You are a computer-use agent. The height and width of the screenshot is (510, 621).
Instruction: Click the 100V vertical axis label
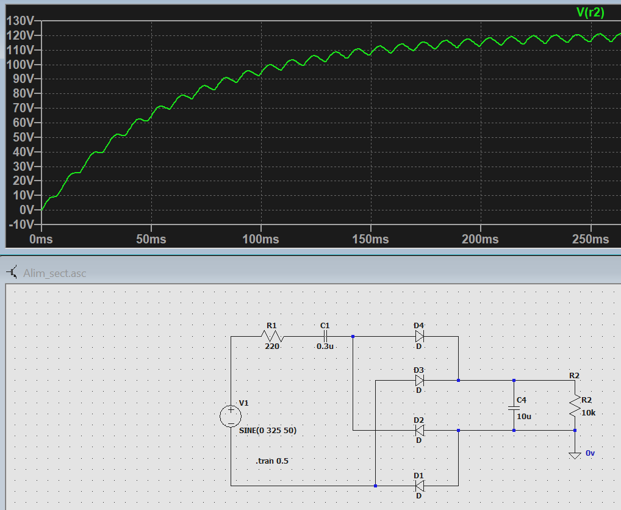click(x=21, y=64)
